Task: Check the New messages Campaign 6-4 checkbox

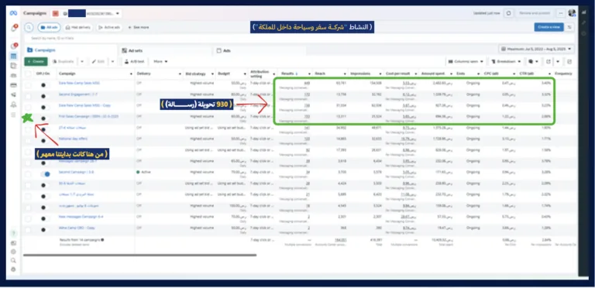Action: (x=28, y=218)
